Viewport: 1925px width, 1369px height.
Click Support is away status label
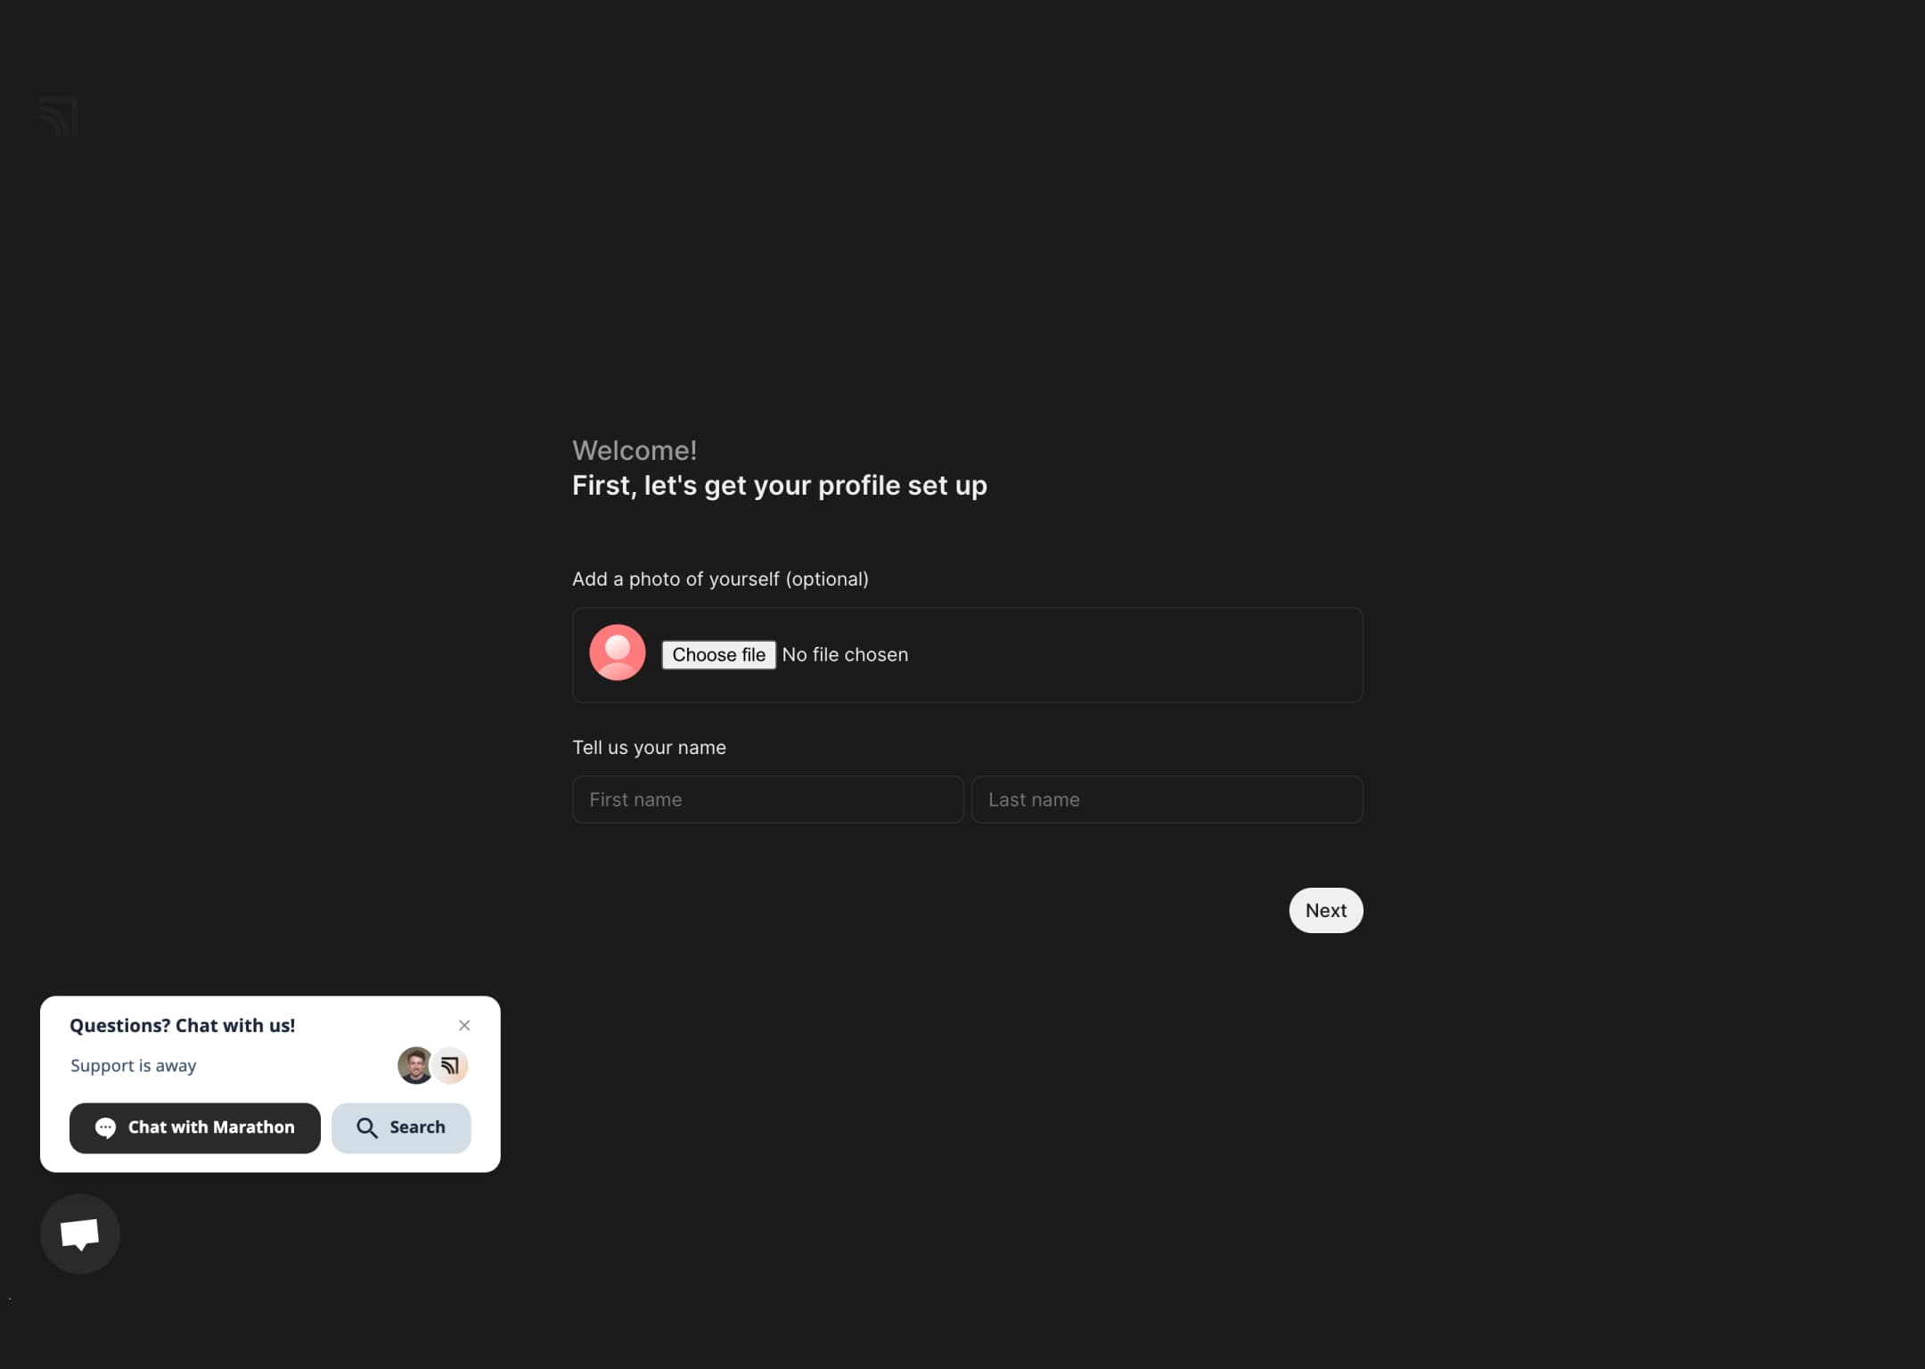pyautogui.click(x=132, y=1065)
